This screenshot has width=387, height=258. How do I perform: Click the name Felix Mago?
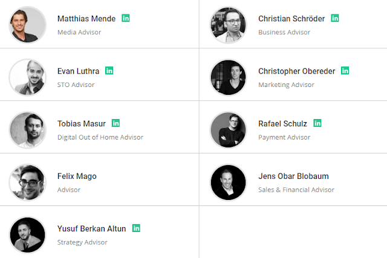coord(77,176)
